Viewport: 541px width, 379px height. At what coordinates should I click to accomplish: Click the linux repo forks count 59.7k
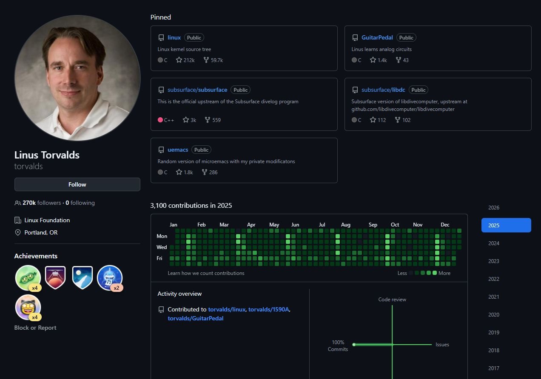[213, 60]
